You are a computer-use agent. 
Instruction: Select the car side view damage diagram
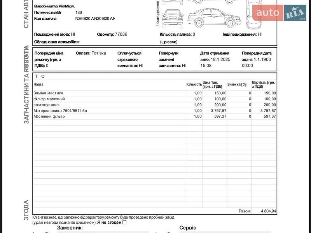coord(214,18)
